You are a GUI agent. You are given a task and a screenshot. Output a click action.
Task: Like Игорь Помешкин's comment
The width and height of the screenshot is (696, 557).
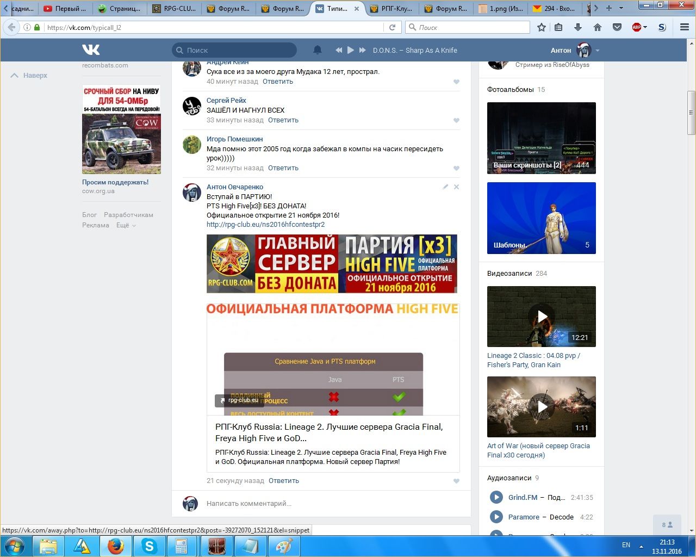click(456, 169)
